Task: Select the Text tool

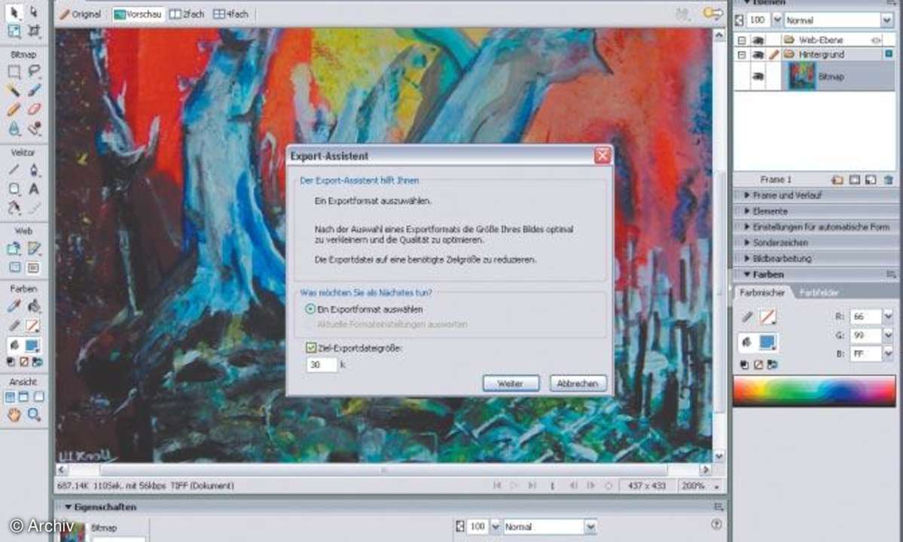Action: [x=34, y=189]
